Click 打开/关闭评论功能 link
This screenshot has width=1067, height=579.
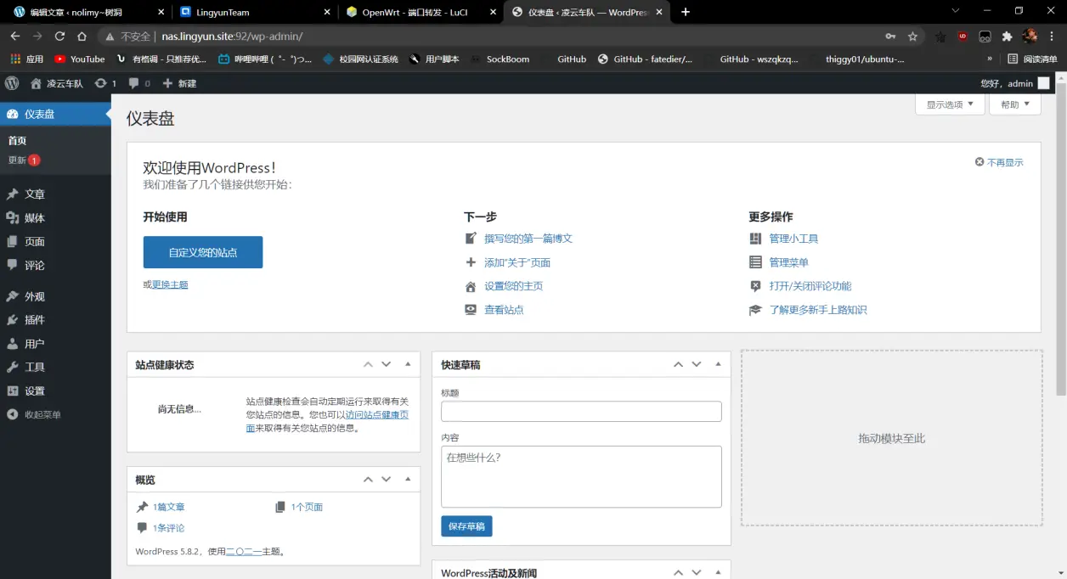coord(810,286)
